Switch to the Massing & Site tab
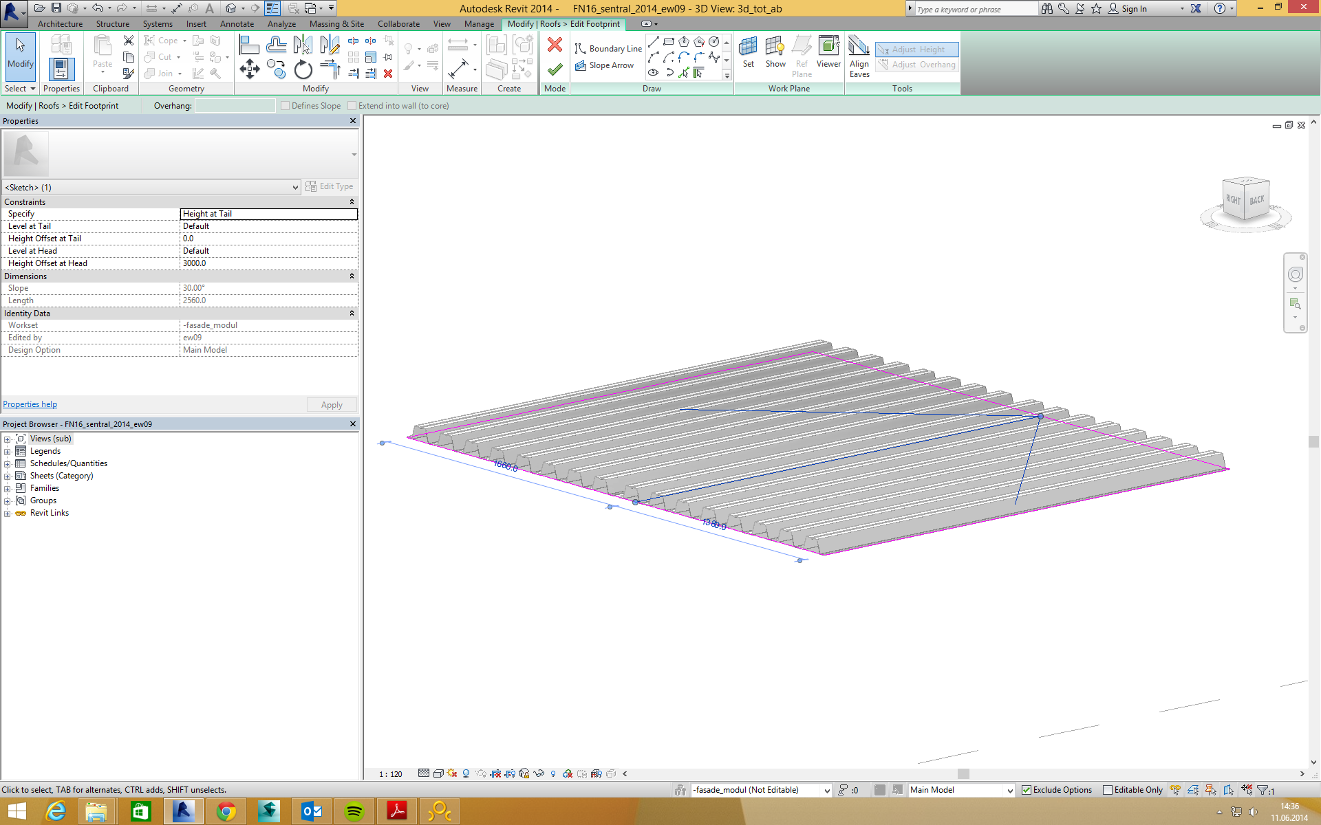This screenshot has height=825, width=1321. click(336, 24)
